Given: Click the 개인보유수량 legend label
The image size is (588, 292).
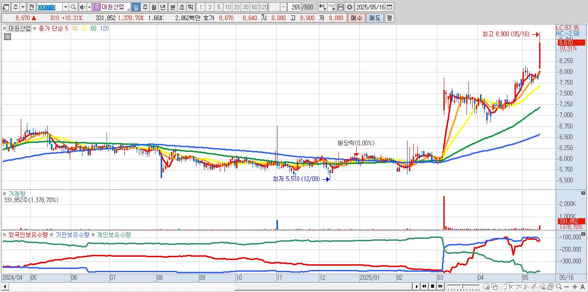Looking at the screenshot, I should pos(114,235).
